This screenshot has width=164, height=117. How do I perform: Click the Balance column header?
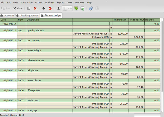tap(152, 20)
